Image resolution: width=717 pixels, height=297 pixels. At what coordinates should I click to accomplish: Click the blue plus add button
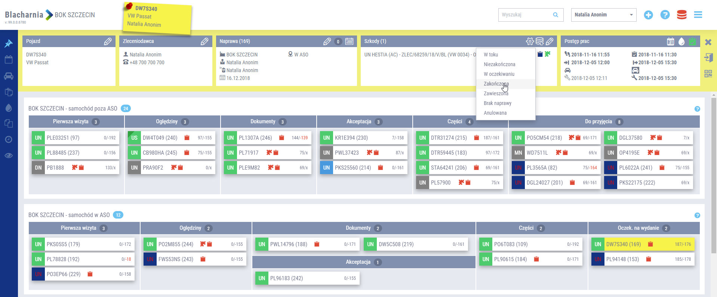tap(648, 15)
